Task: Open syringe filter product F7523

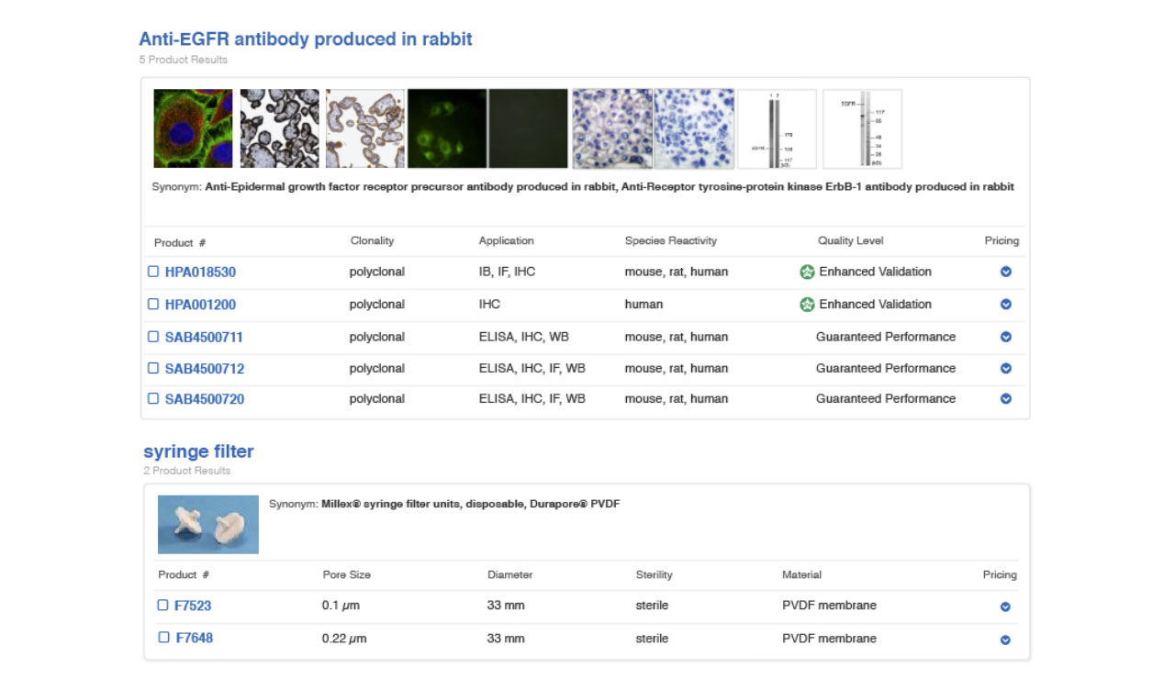Action: click(x=194, y=606)
